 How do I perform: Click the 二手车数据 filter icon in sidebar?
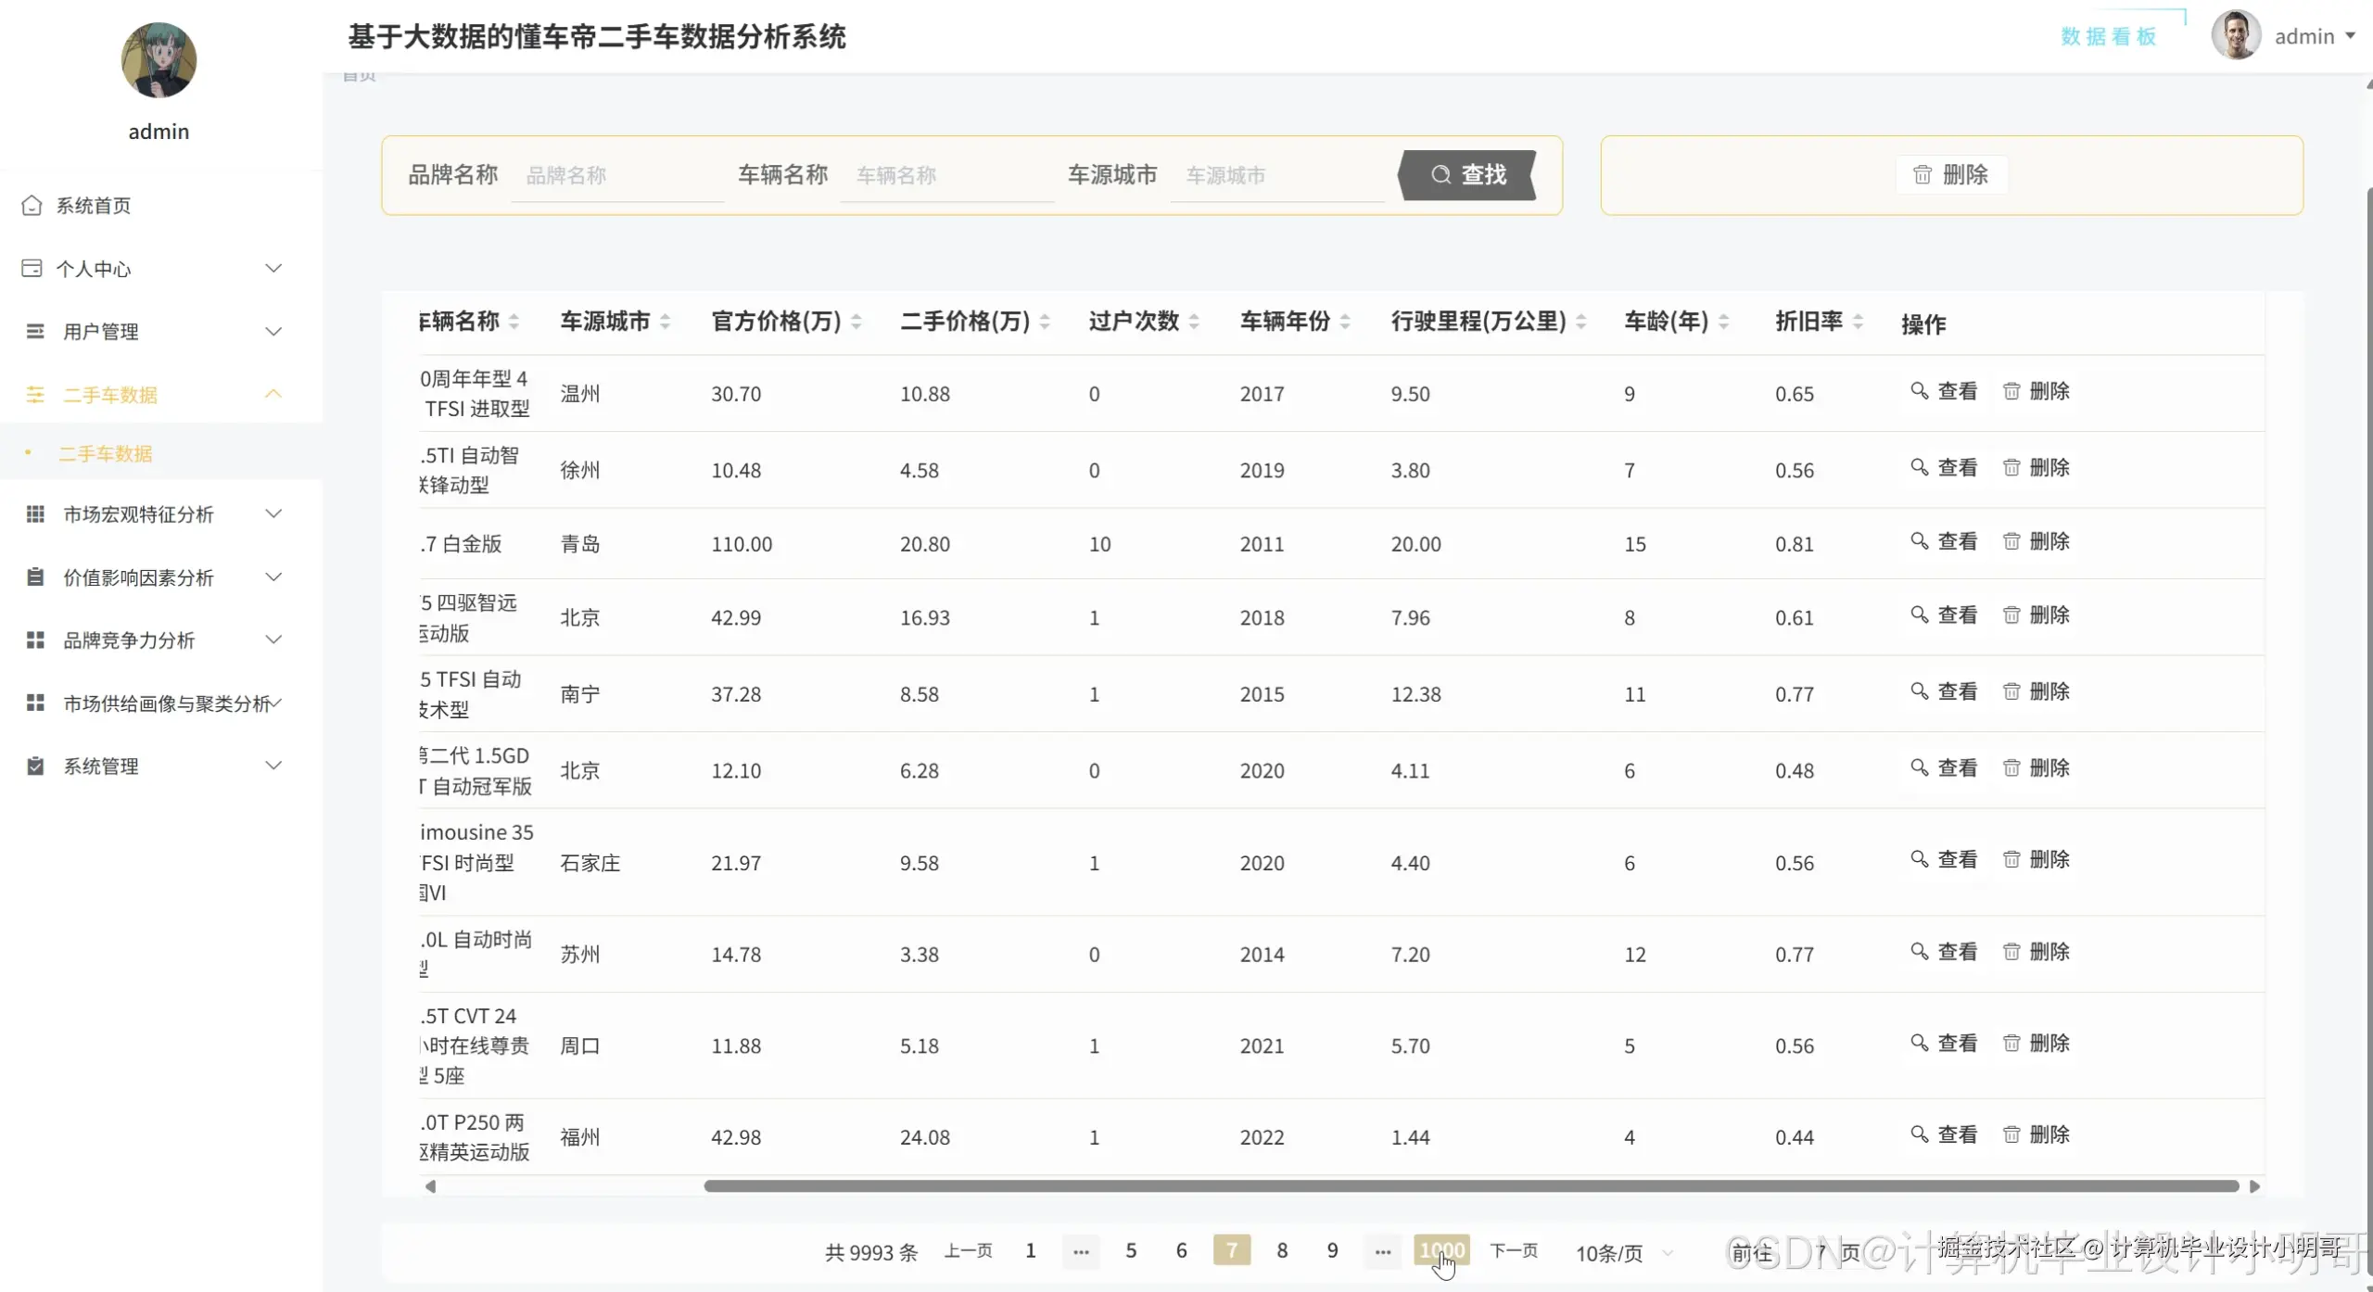coord(33,394)
